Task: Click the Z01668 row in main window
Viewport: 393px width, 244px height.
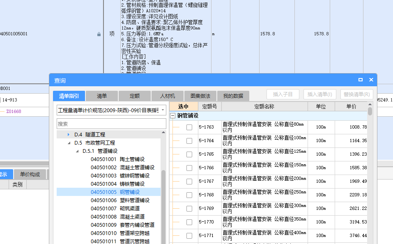Action: (x=14, y=111)
